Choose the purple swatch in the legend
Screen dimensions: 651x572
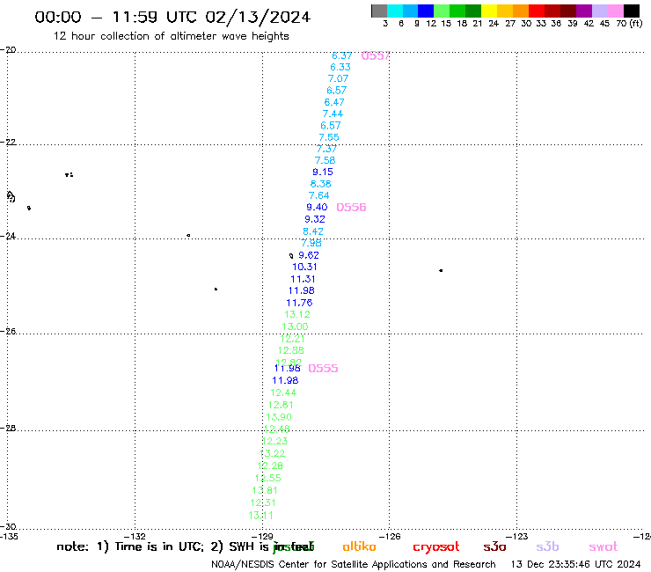[x=584, y=11]
